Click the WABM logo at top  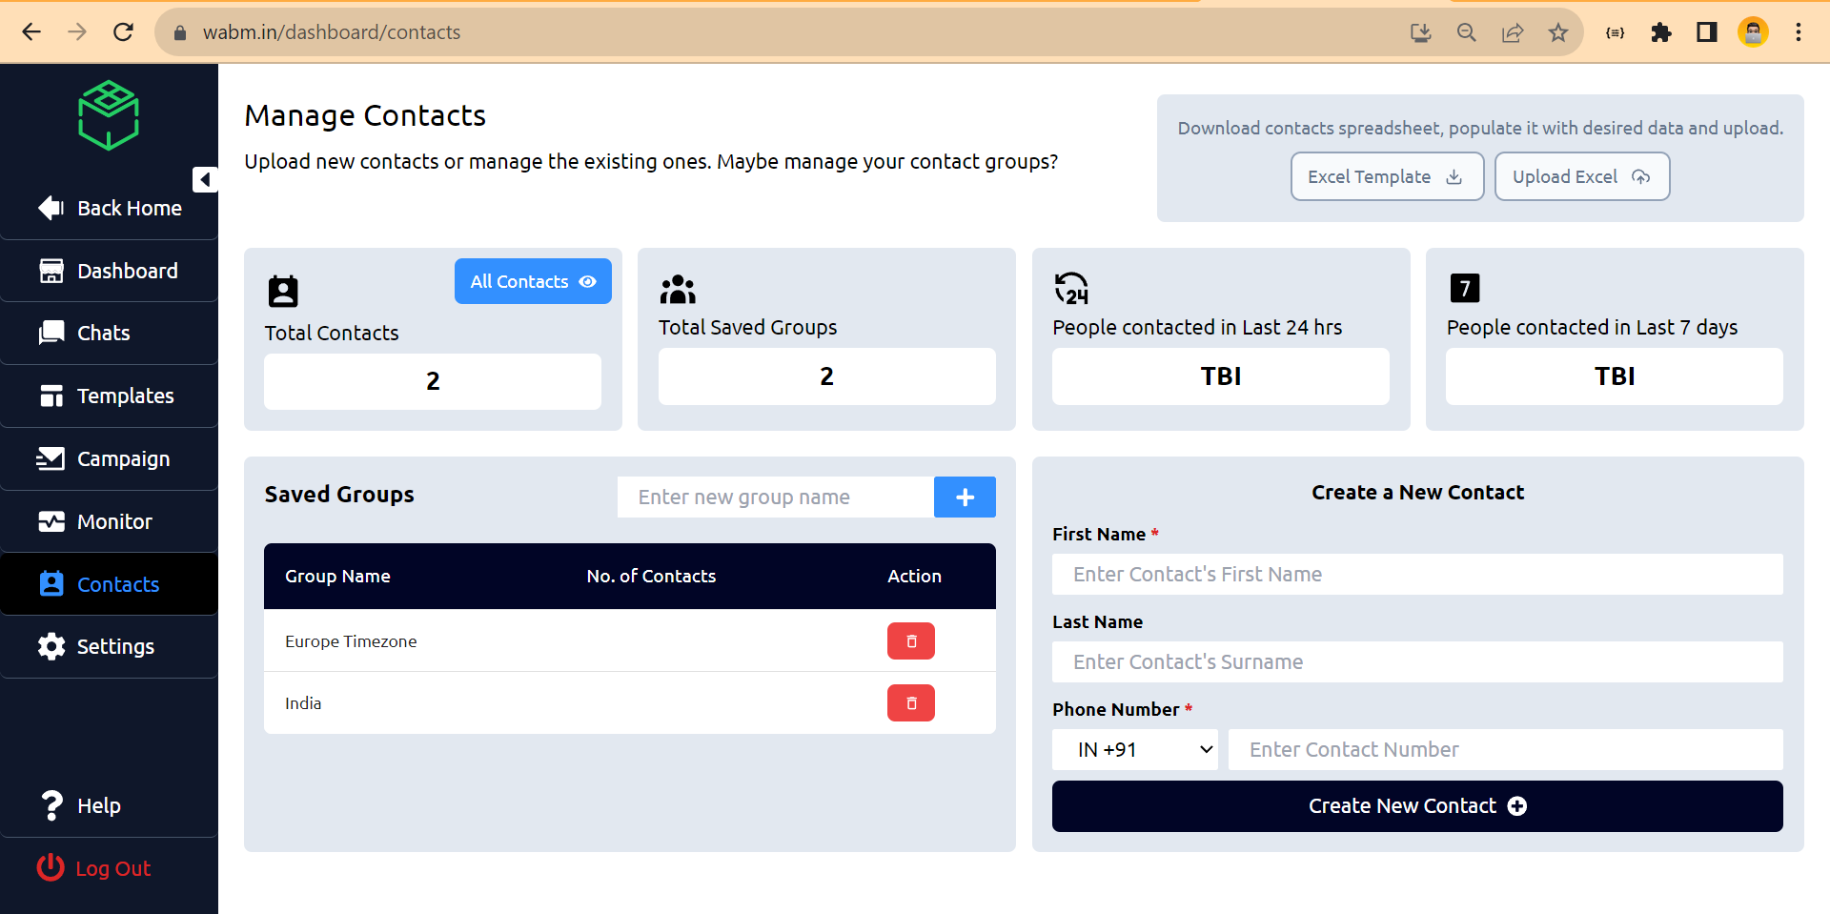click(108, 114)
